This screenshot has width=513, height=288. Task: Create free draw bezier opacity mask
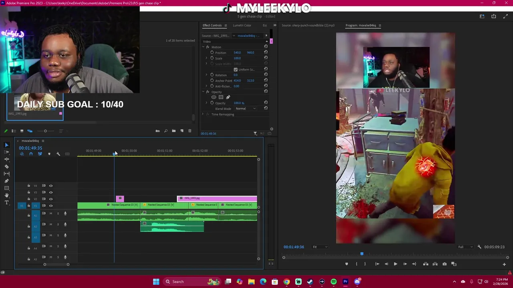coord(228,97)
